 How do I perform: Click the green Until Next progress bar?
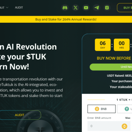click(111, 67)
